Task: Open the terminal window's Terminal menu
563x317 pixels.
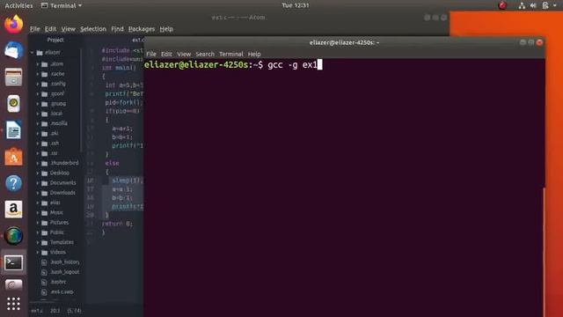Action: tap(230, 54)
